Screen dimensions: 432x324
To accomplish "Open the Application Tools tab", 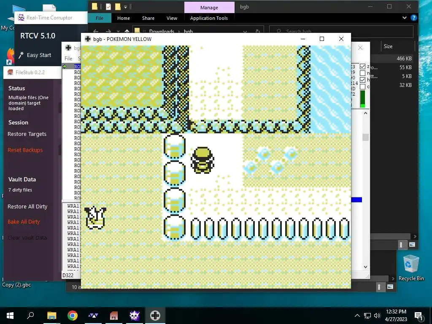I will tap(209, 18).
